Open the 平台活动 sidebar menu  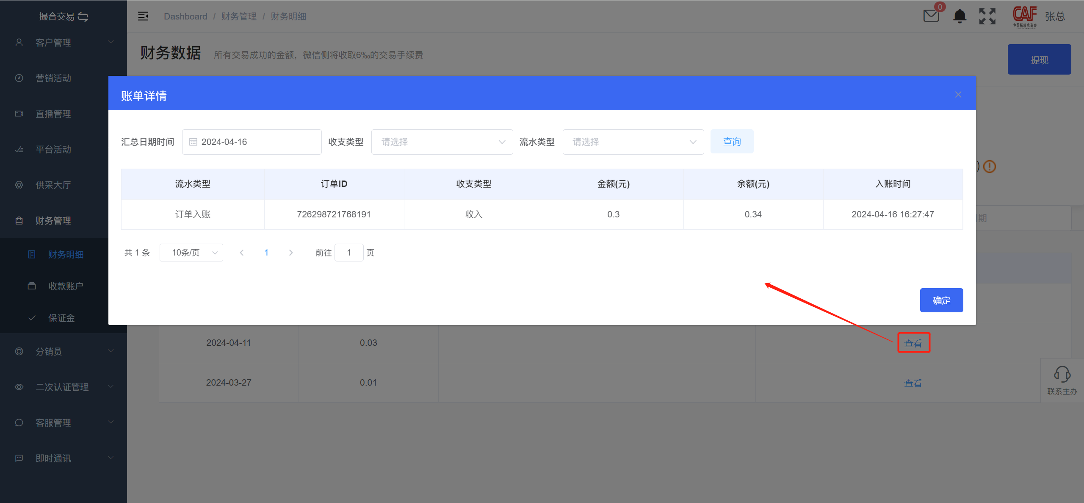point(54,149)
